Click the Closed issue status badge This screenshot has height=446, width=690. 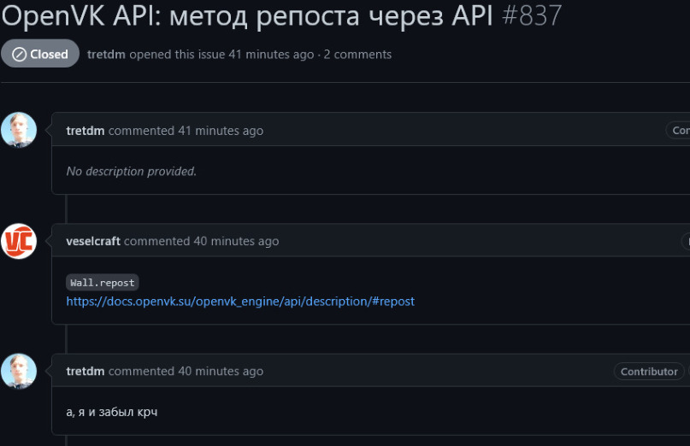click(x=40, y=54)
